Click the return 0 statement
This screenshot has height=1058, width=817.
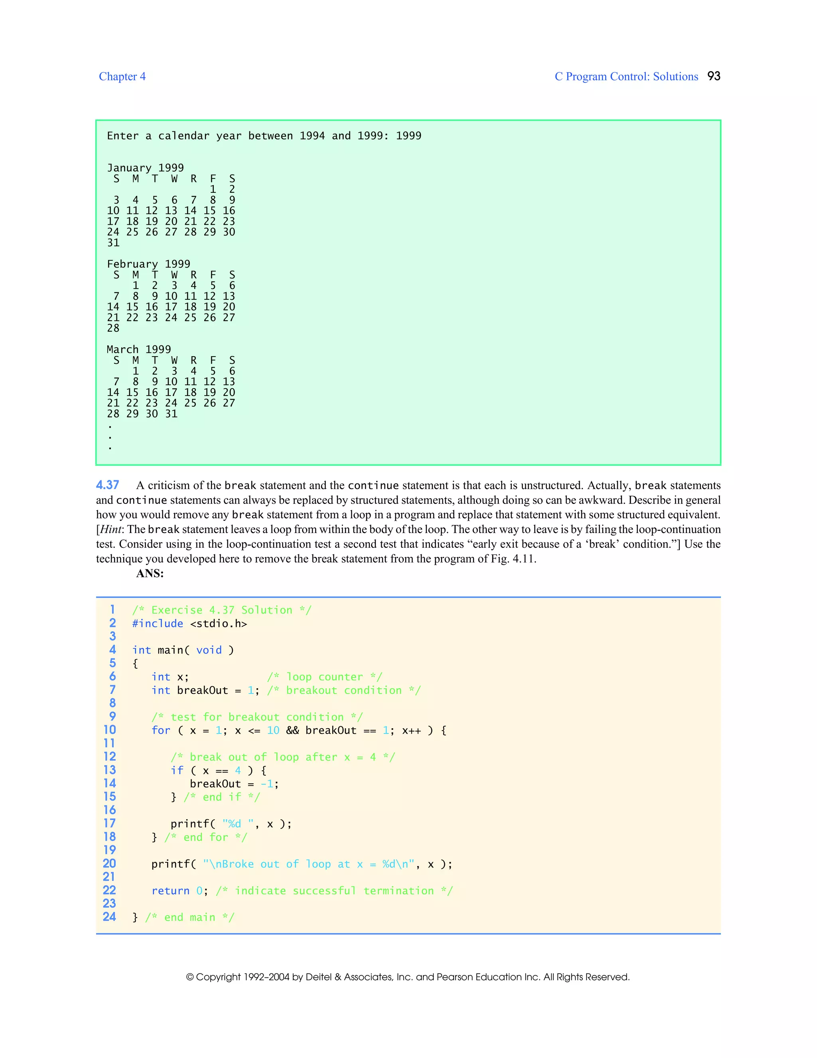click(x=180, y=891)
